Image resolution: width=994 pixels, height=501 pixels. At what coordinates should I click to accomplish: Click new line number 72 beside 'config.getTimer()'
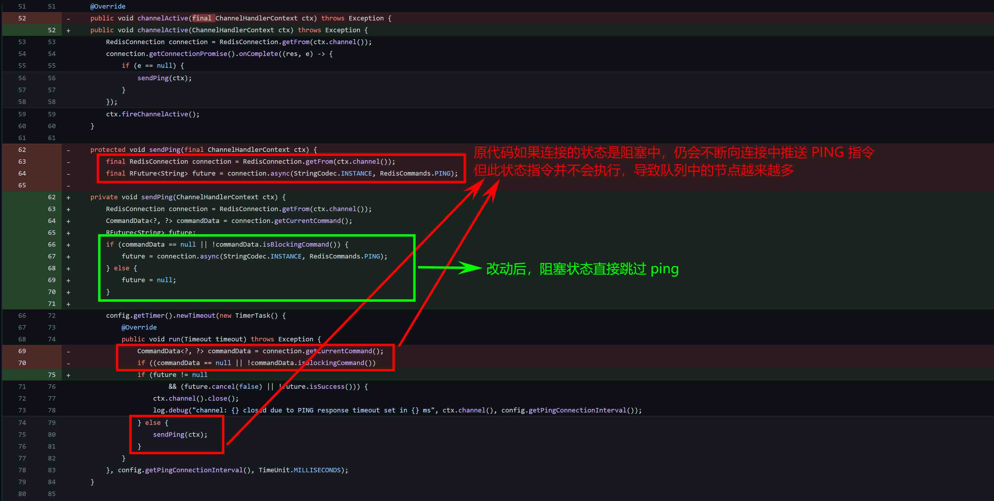tap(52, 316)
